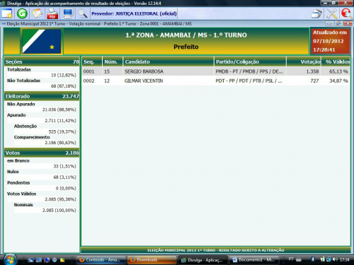
Task: Switch to Downloads taskbar window
Action: click(x=152, y=260)
